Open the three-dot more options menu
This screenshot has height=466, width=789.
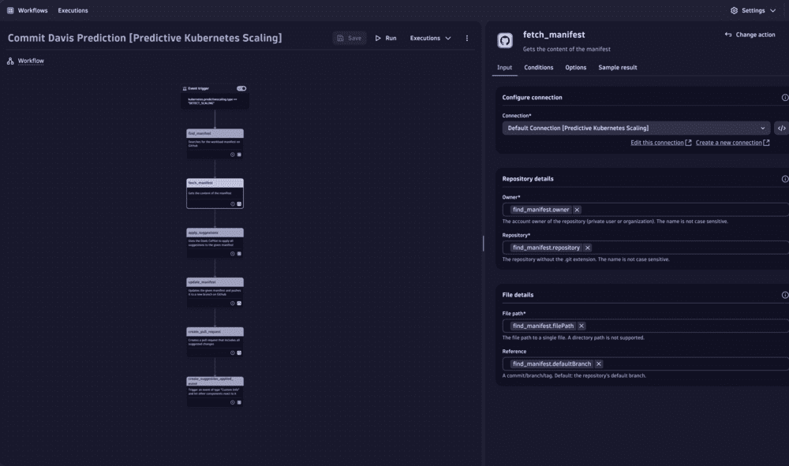point(467,38)
